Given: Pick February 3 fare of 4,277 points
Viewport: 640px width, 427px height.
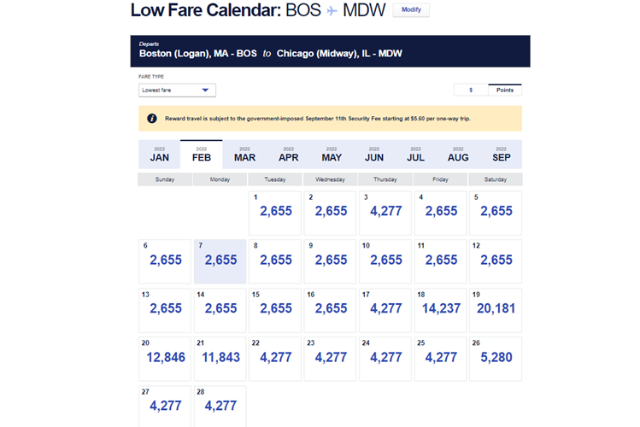Looking at the screenshot, I should pyautogui.click(x=385, y=212).
